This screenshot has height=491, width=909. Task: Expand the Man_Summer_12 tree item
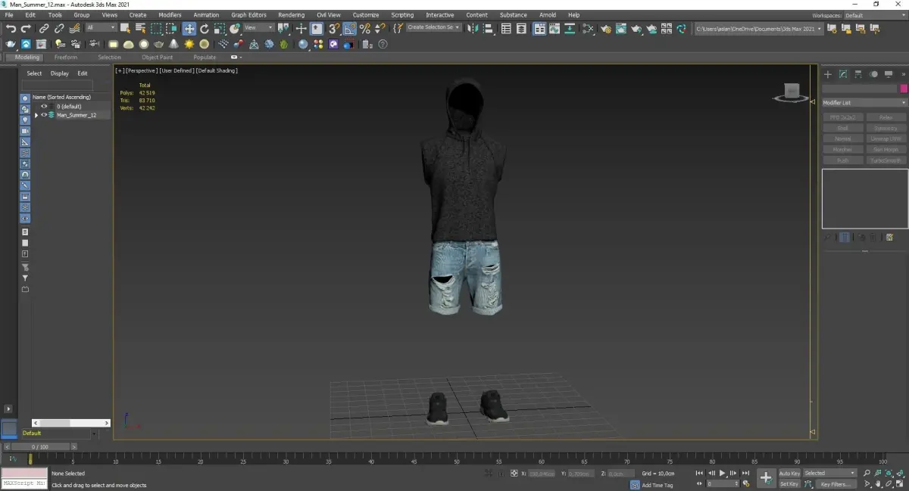36,115
